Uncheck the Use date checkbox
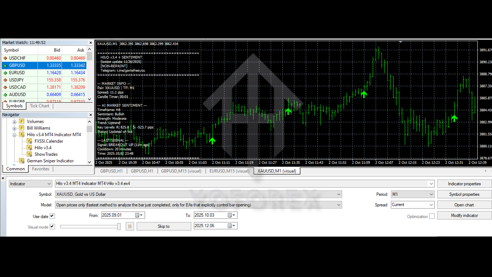The width and height of the screenshot is (492, 277). pos(52,216)
